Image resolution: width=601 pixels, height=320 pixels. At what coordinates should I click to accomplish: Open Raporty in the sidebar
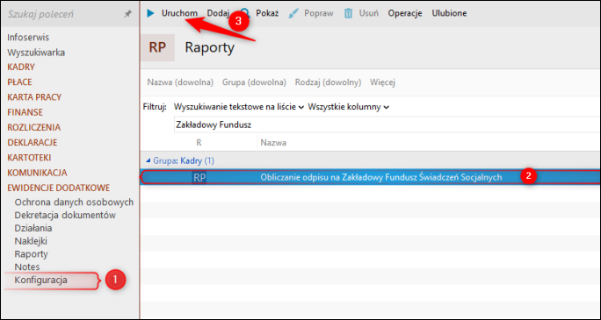tap(31, 254)
